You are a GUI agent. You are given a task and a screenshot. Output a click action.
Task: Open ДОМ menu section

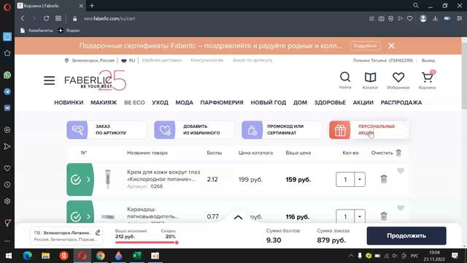[x=300, y=102]
